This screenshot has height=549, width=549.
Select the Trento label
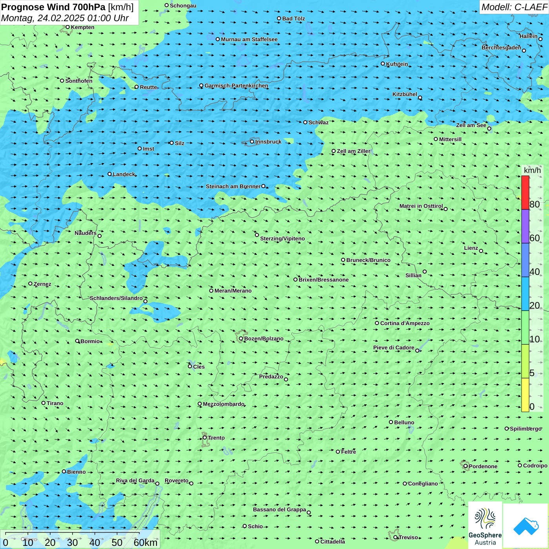pyautogui.click(x=216, y=438)
